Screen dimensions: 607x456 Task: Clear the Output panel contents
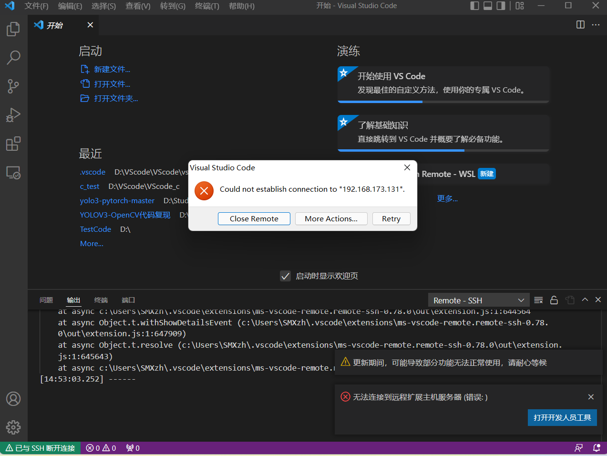point(538,300)
